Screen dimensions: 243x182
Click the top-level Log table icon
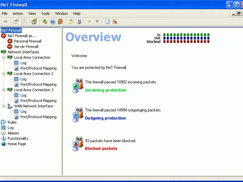[x=3, y=128]
